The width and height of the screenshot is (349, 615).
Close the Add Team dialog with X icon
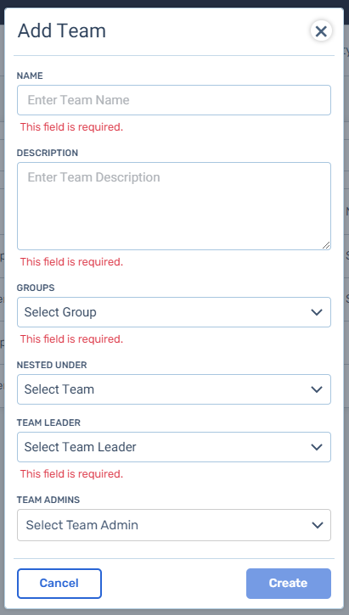[x=321, y=31]
